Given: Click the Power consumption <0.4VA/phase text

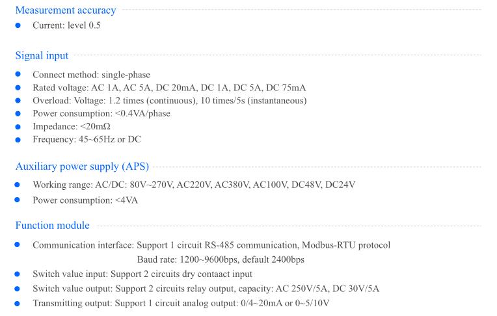Looking at the screenshot, I should 101,114.
